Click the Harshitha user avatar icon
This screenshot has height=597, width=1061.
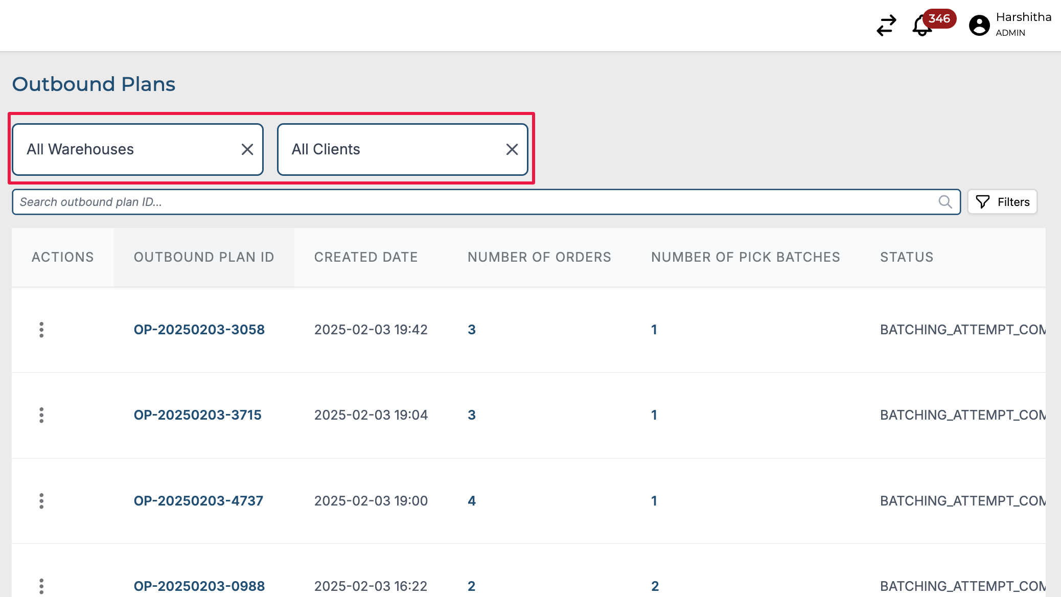(979, 25)
